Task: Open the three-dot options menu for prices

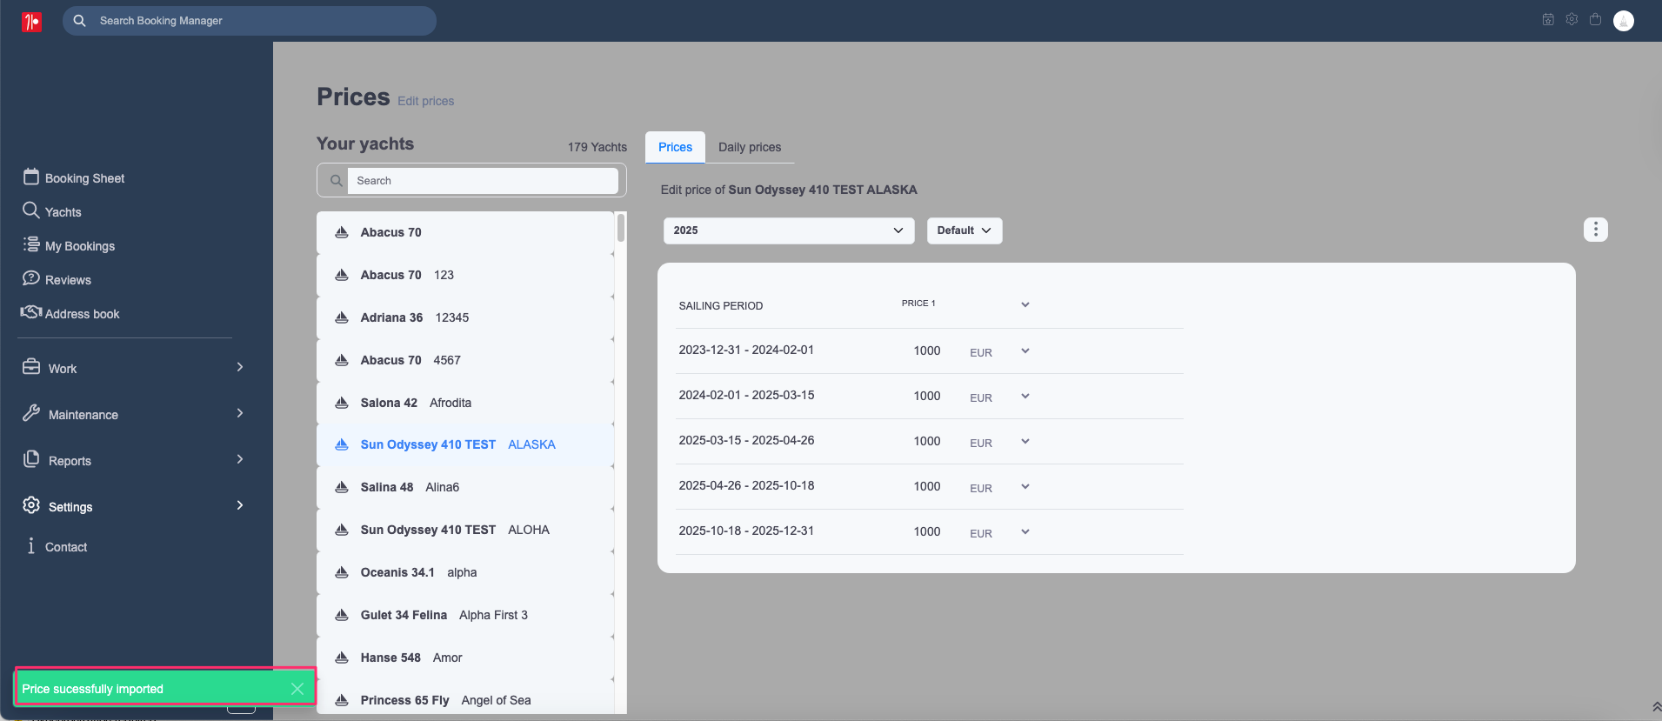Action: coord(1595,230)
